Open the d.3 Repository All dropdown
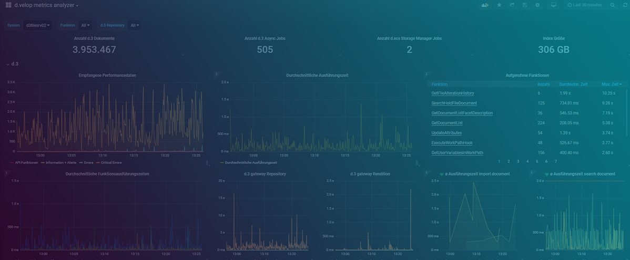The height and width of the screenshot is (260, 630). [x=135, y=25]
